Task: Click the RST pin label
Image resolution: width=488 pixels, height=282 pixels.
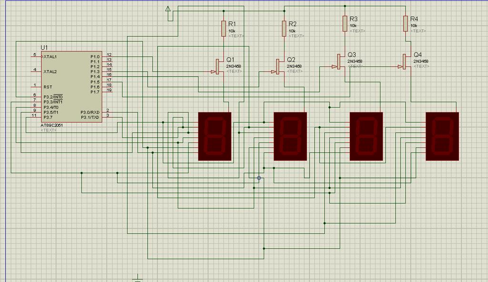Action: [48, 87]
